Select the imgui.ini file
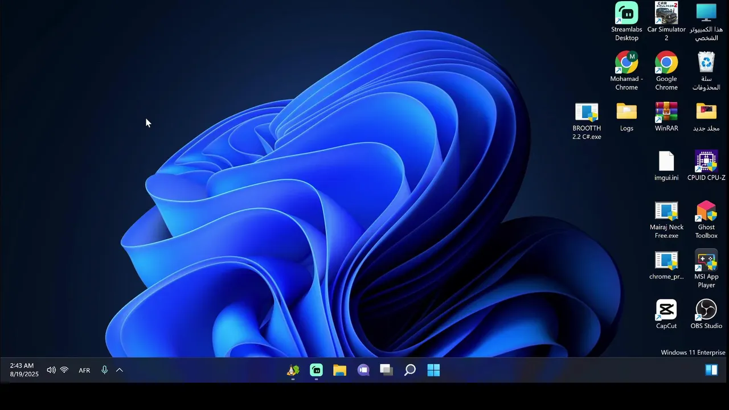 tap(666, 166)
